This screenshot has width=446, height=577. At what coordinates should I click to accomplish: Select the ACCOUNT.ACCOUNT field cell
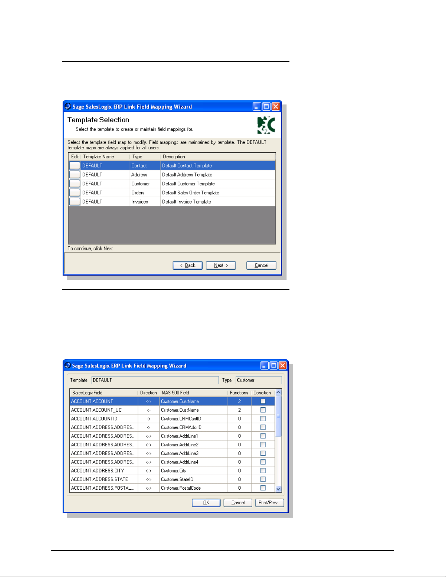(x=104, y=401)
